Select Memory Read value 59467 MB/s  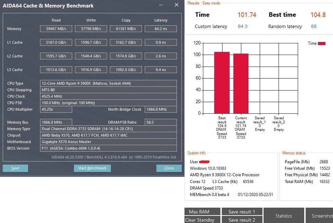coord(56,29)
